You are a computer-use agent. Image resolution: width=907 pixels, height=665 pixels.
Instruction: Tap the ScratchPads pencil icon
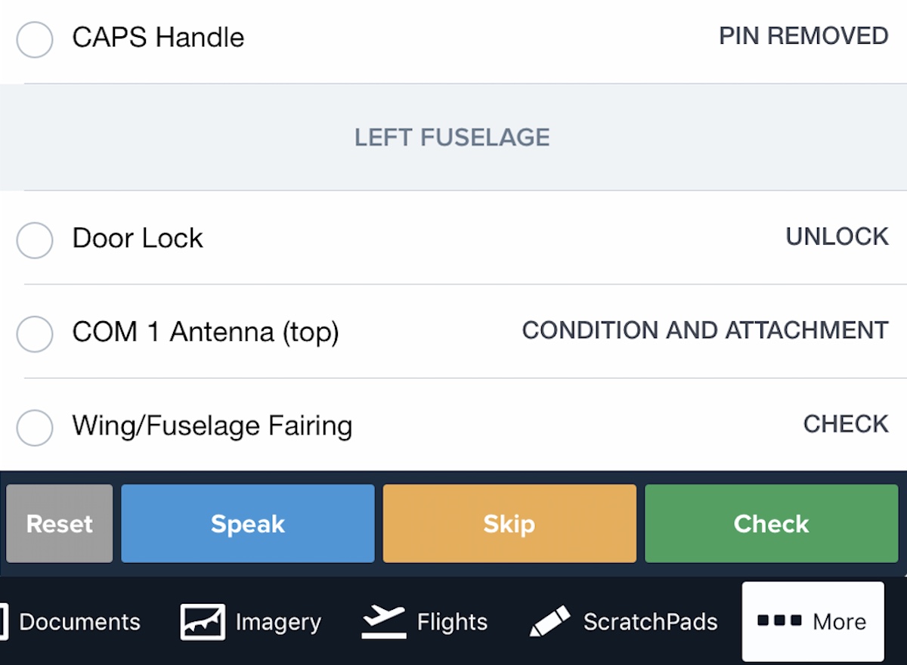(x=550, y=622)
